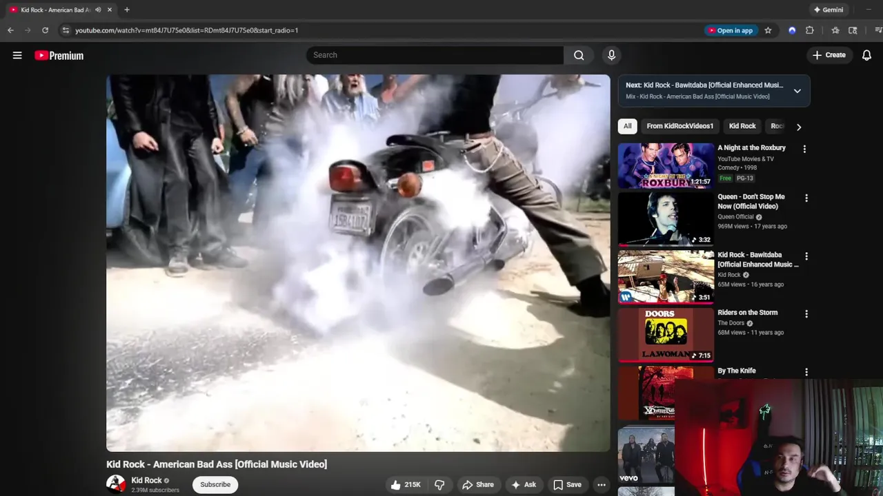Image resolution: width=883 pixels, height=496 pixels.
Task: Open options for A Night at the Roxbury
Action: click(x=805, y=149)
